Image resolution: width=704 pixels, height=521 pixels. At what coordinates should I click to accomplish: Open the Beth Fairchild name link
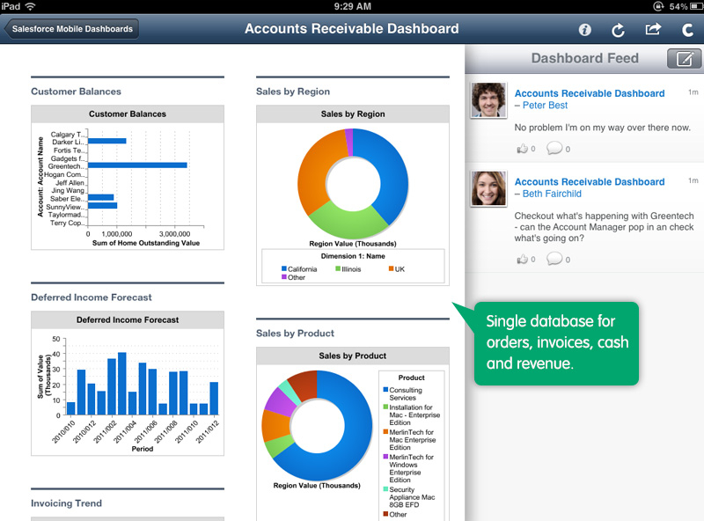[552, 194]
